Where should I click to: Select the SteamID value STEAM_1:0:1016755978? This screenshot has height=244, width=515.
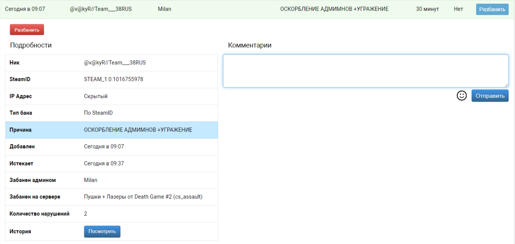(x=114, y=79)
